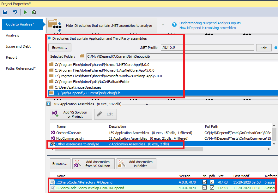Click horizontal scrollbar thumb under solutions list

(129, 149)
